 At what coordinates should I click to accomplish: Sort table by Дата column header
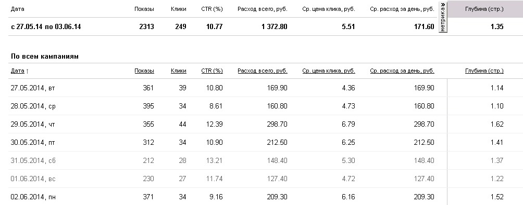(17, 71)
